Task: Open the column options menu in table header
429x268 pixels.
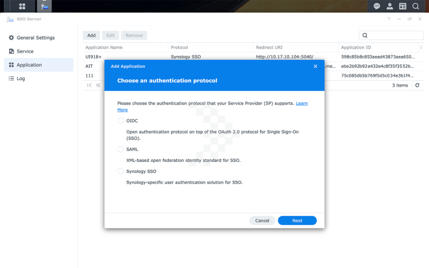Action: tap(421, 47)
